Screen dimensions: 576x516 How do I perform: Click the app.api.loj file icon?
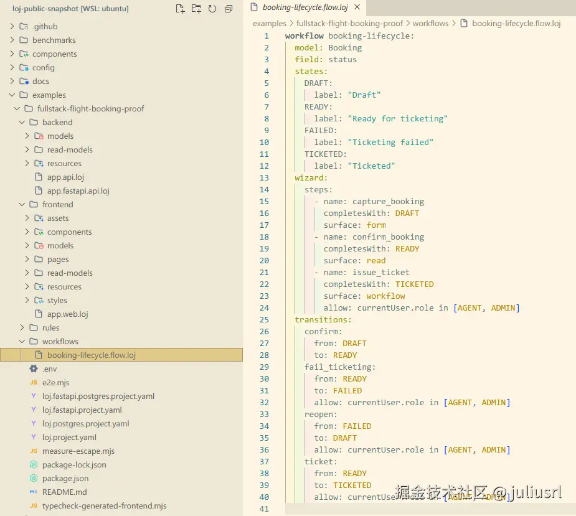[x=39, y=177]
